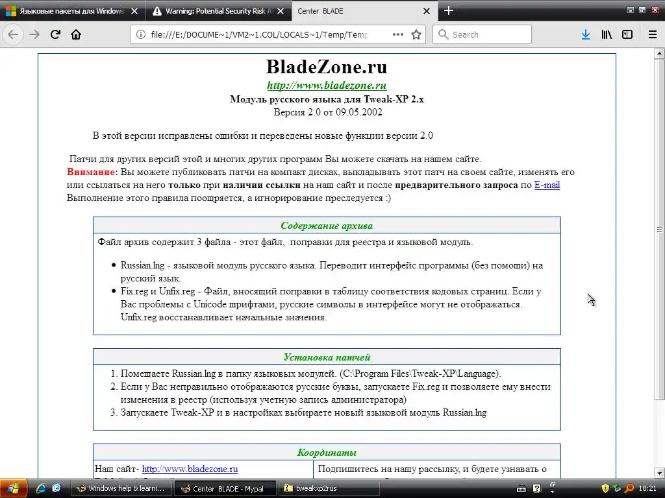Open the on-screen keyboard tray icon

(521, 489)
